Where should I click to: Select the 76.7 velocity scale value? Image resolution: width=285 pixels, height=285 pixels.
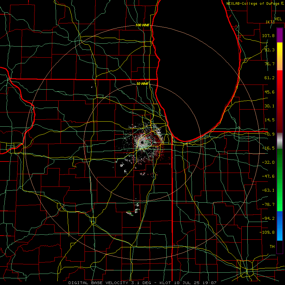tap(269, 64)
